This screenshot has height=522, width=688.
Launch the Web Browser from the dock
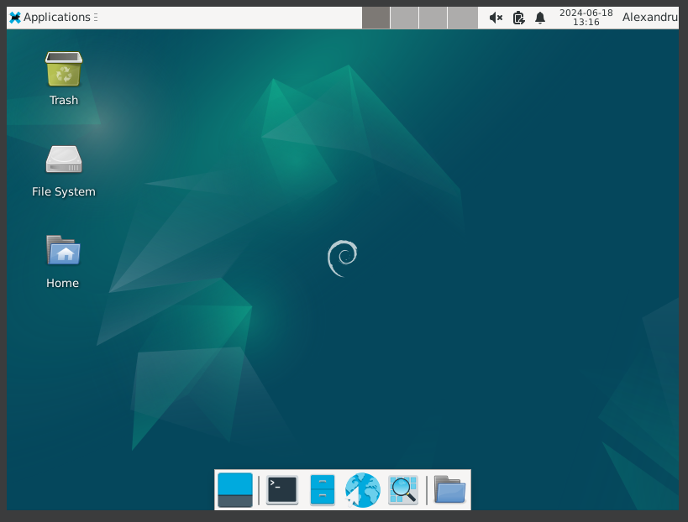pos(362,489)
